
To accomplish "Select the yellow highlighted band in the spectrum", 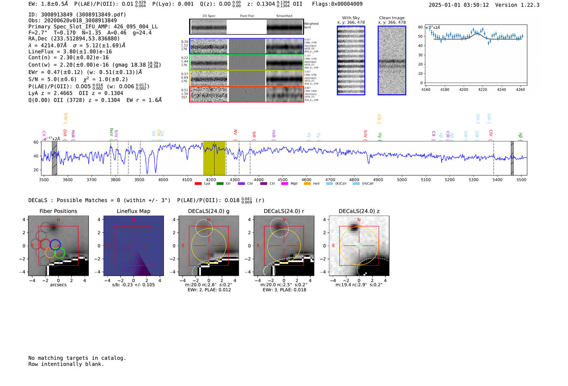I will pyautogui.click(x=214, y=158).
